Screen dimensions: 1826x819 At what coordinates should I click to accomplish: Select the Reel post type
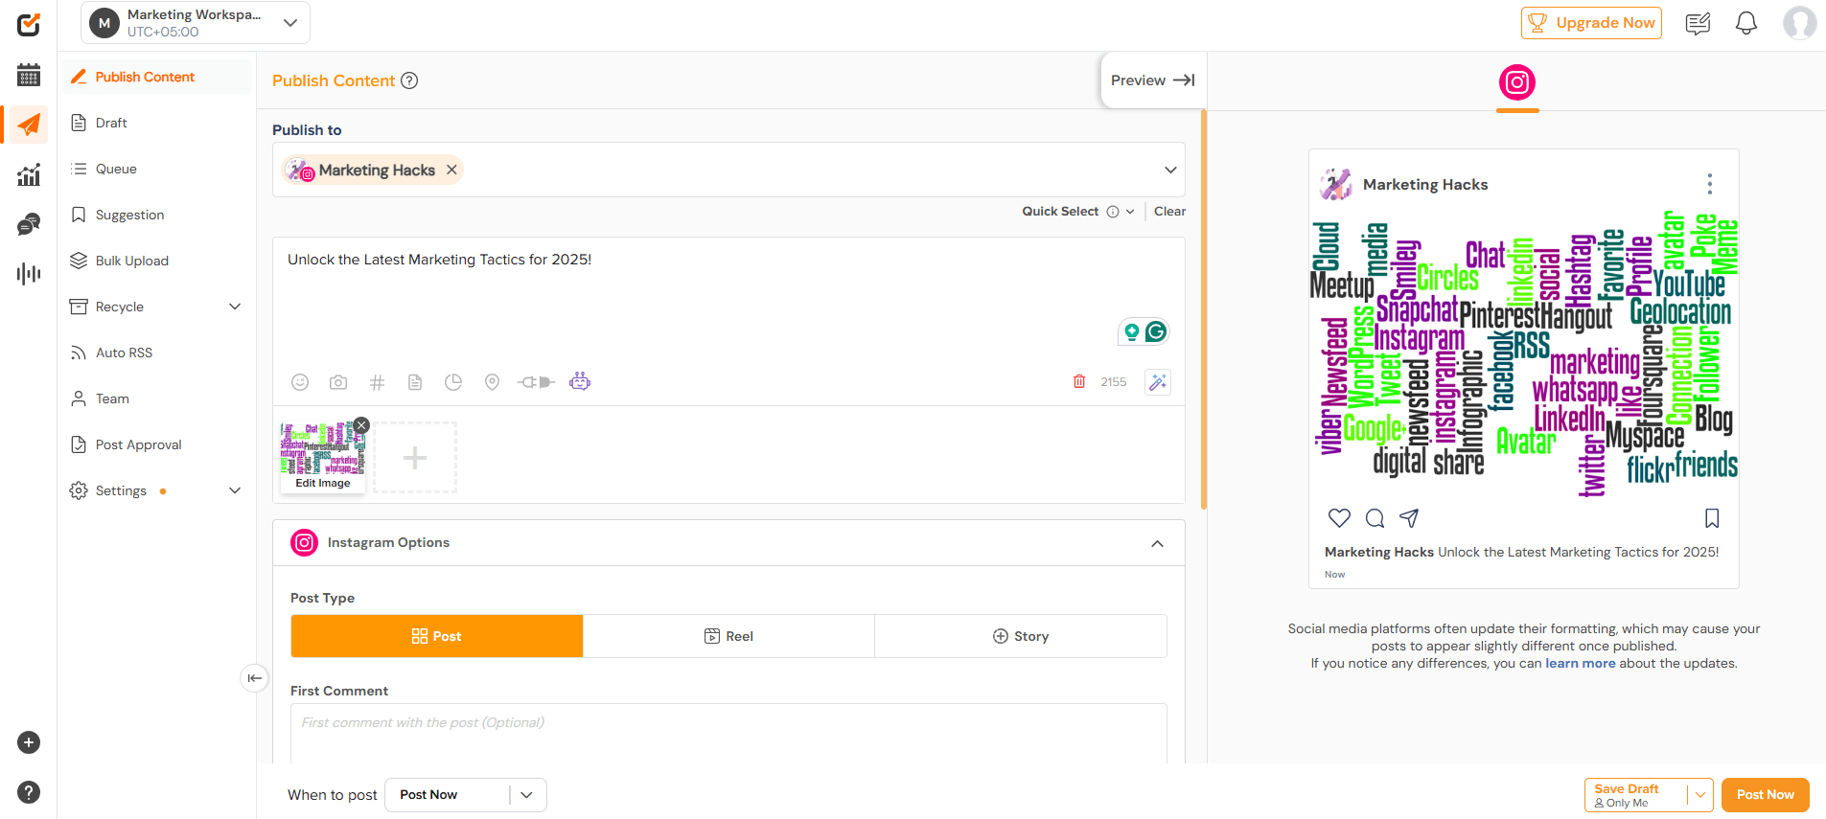tap(728, 636)
